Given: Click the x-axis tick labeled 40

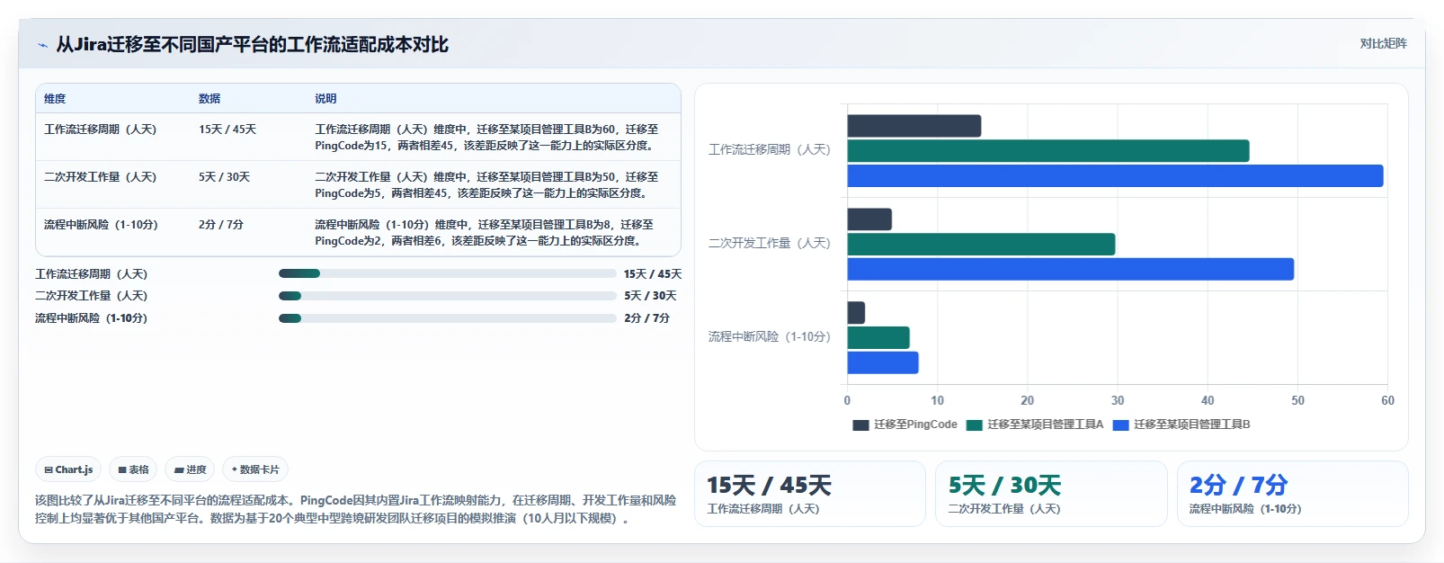Looking at the screenshot, I should 1208,400.
